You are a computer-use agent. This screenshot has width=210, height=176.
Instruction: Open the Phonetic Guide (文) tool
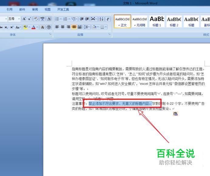click(x=42, y=19)
